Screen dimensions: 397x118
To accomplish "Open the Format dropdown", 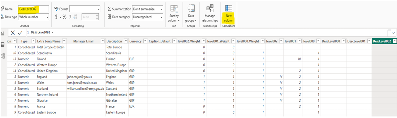I will (x=84, y=9).
